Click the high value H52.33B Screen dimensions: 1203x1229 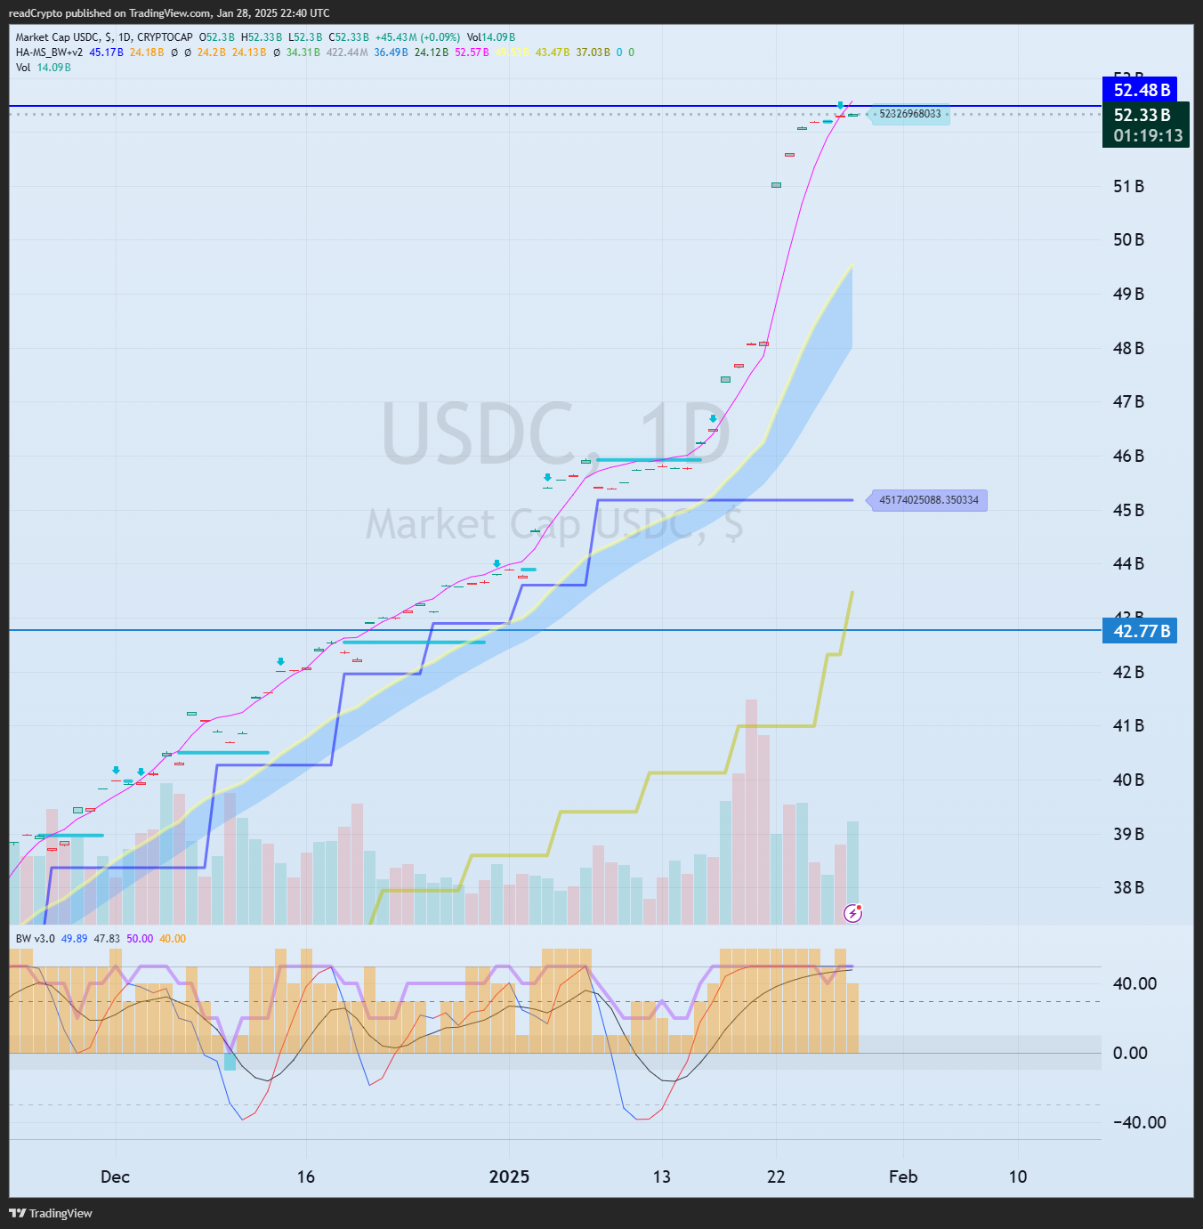[262, 37]
